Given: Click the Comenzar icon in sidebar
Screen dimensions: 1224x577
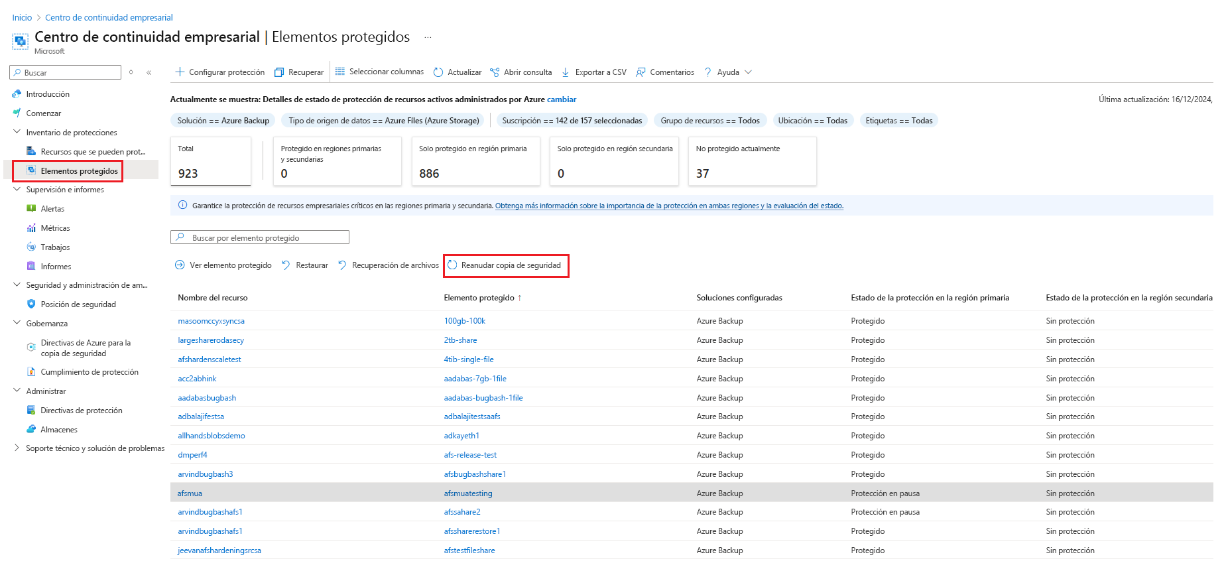Looking at the screenshot, I should pyautogui.click(x=17, y=113).
